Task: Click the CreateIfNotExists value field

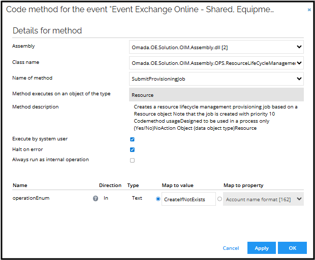Action: point(188,199)
